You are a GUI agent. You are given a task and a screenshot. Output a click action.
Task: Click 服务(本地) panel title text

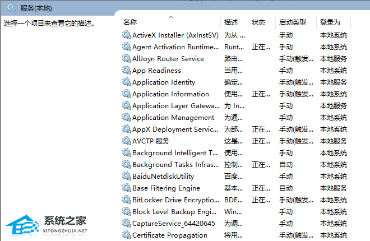coord(36,8)
